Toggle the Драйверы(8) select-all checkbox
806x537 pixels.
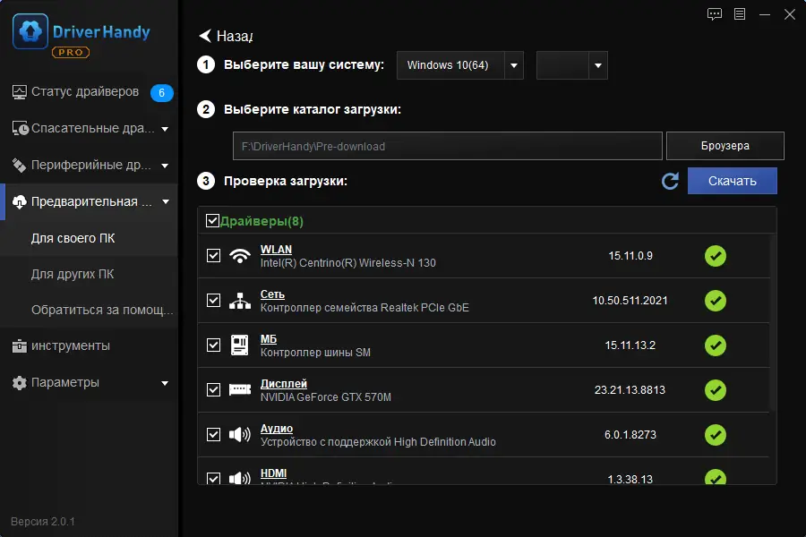pos(212,221)
